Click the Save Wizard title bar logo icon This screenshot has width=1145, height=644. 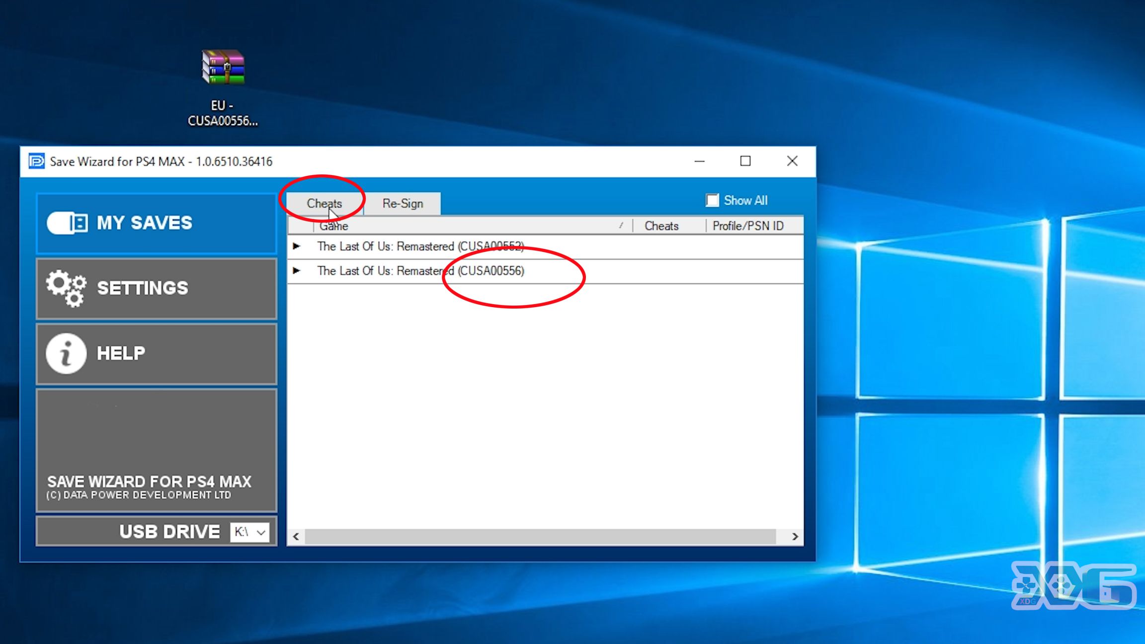coord(36,161)
